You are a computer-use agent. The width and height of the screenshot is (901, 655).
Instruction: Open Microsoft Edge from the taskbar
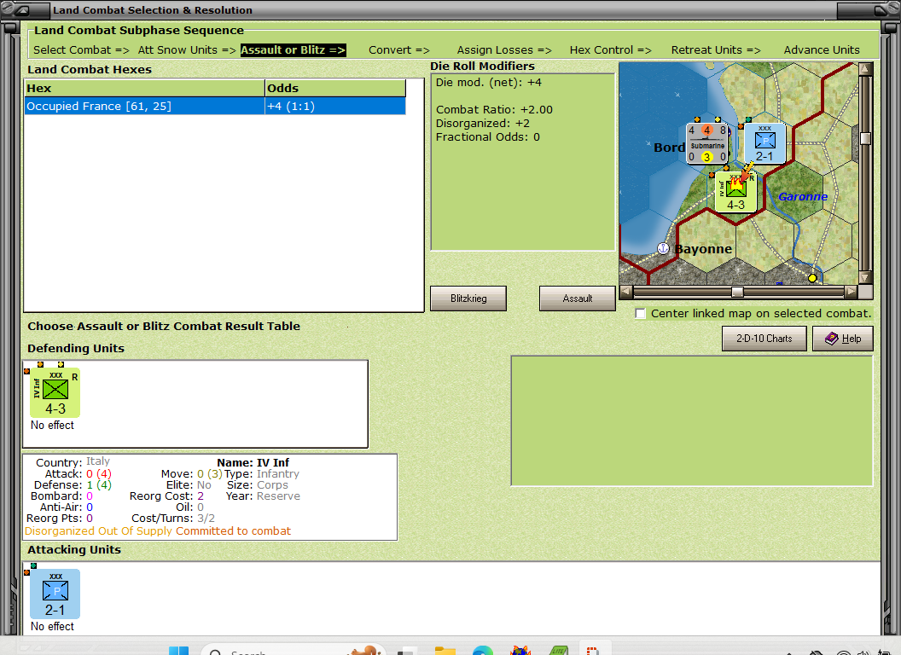(x=482, y=651)
